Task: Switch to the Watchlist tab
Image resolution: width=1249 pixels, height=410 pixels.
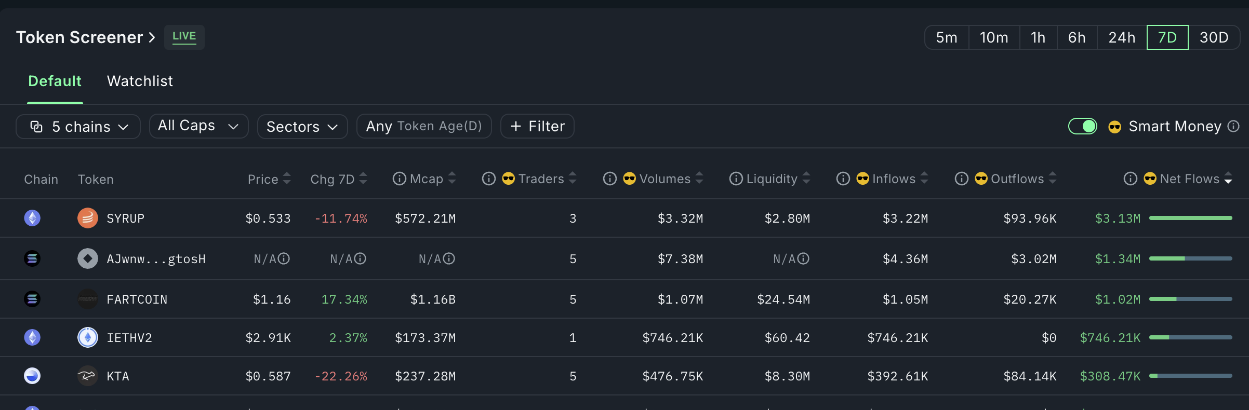Action: pyautogui.click(x=140, y=81)
